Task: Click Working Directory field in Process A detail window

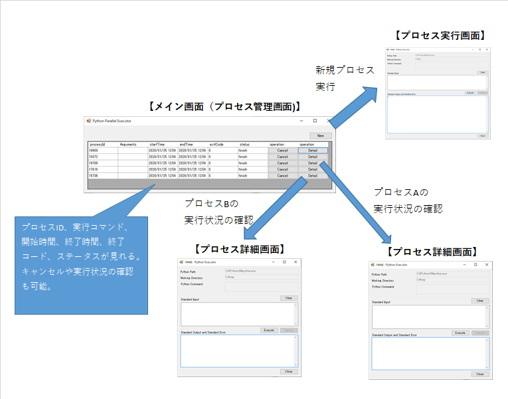Action: click(453, 279)
